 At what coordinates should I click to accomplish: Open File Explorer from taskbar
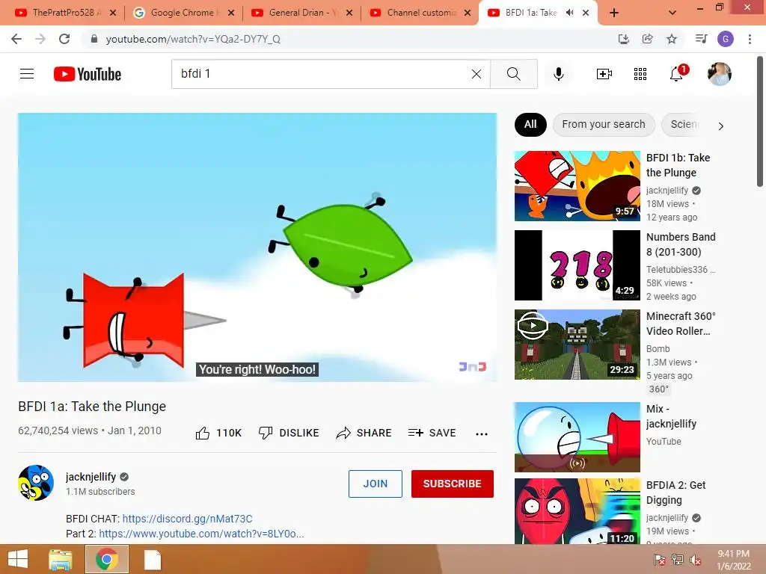click(x=60, y=559)
